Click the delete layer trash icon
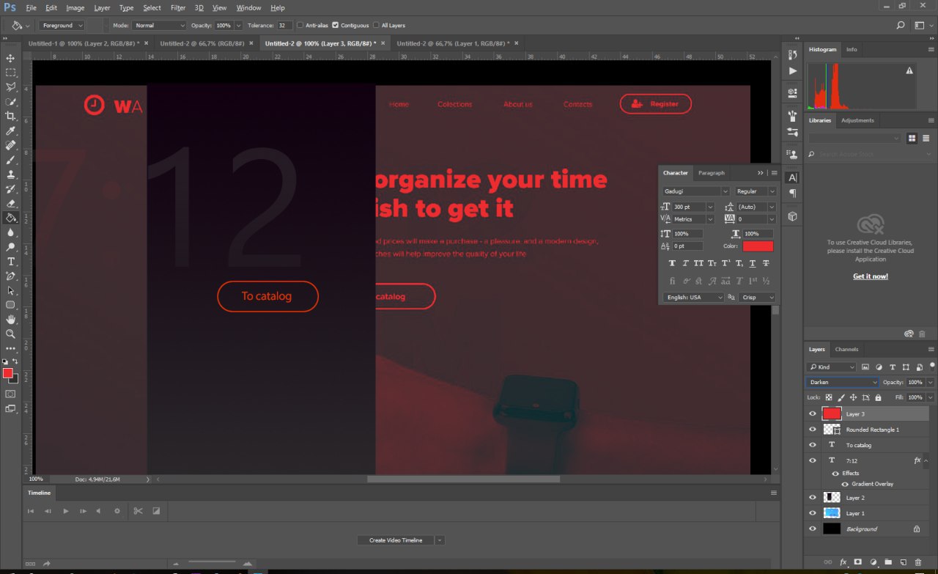 click(917, 562)
